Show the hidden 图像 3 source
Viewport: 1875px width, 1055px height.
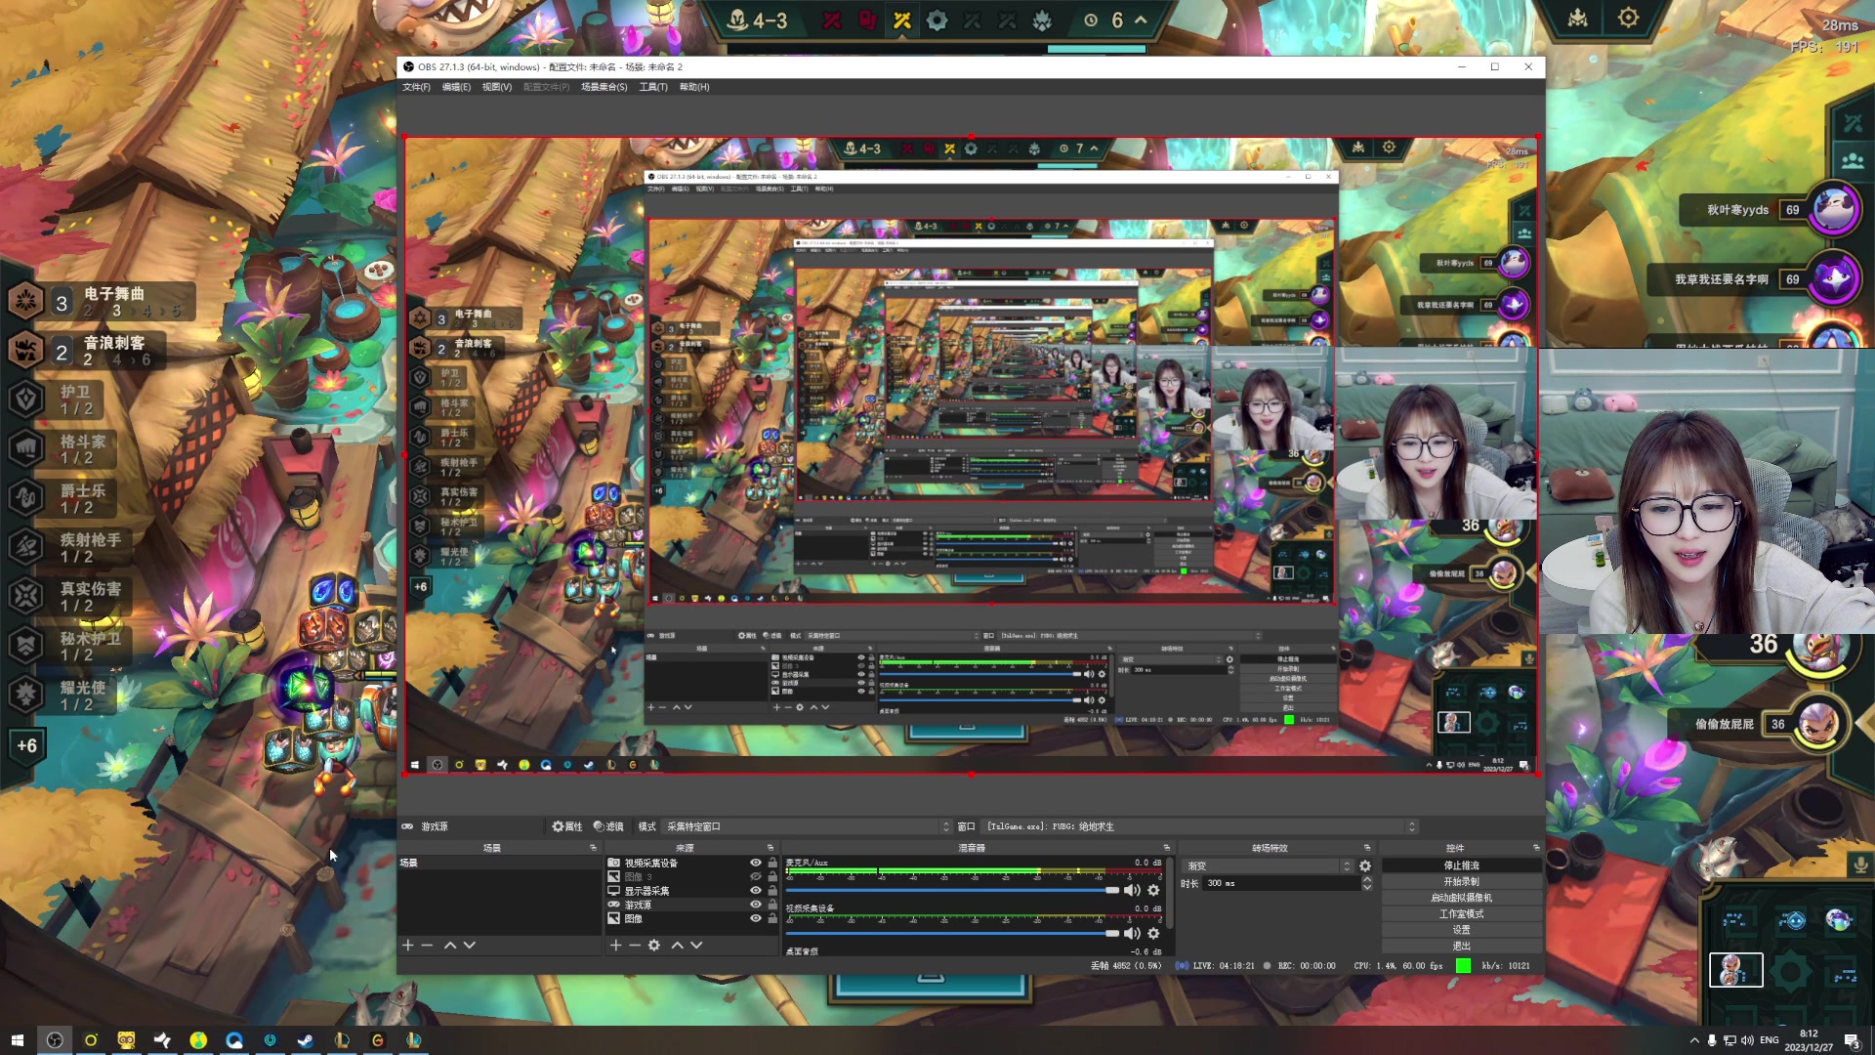click(x=755, y=876)
